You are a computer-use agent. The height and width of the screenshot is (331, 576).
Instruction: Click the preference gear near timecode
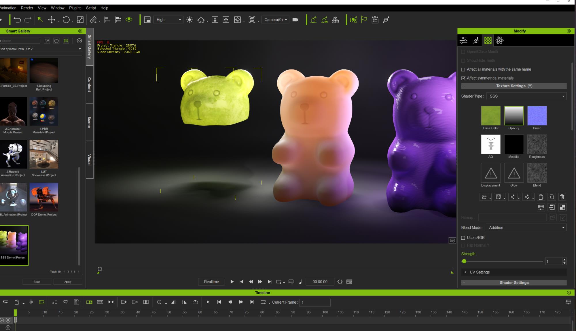(x=340, y=282)
